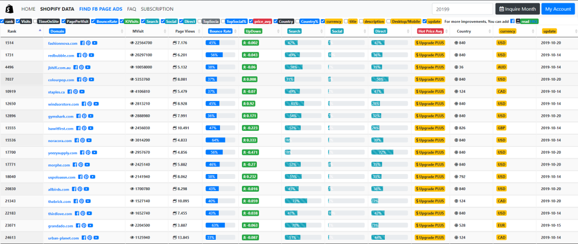Image resolution: width=578 pixels, height=244 pixels.
Task: Click the Shopify bag logo icon
Action: (x=9, y=9)
